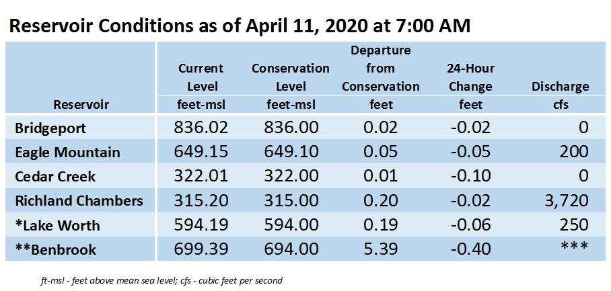The width and height of the screenshot is (611, 291).
Task: Select Cedar Creek 24-hour change -0.10
Action: tap(471, 177)
